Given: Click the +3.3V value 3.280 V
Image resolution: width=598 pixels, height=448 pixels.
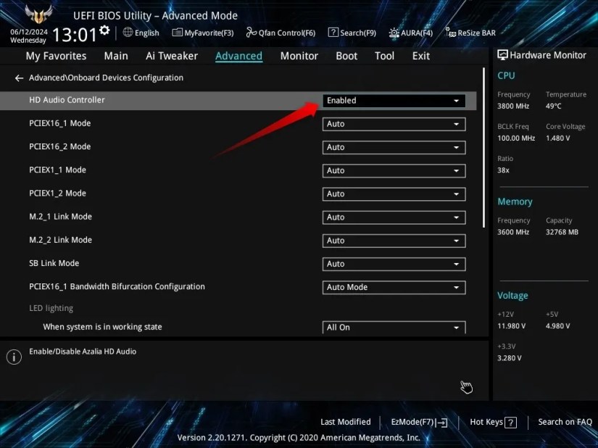Looking at the screenshot, I should click(509, 358).
